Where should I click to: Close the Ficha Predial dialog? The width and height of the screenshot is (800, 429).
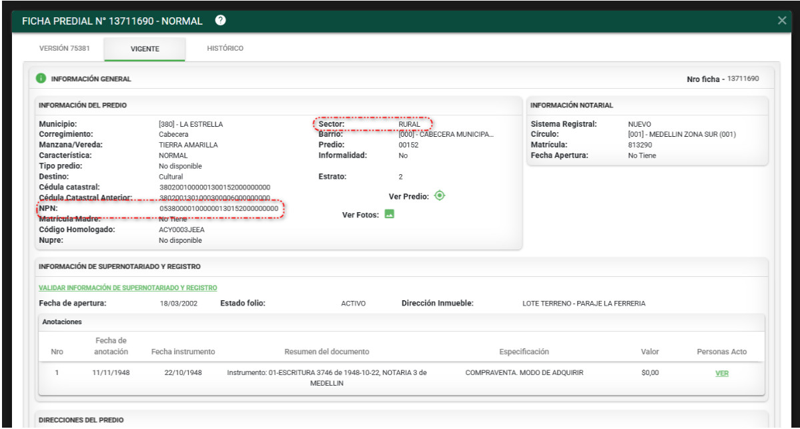pyautogui.click(x=782, y=21)
